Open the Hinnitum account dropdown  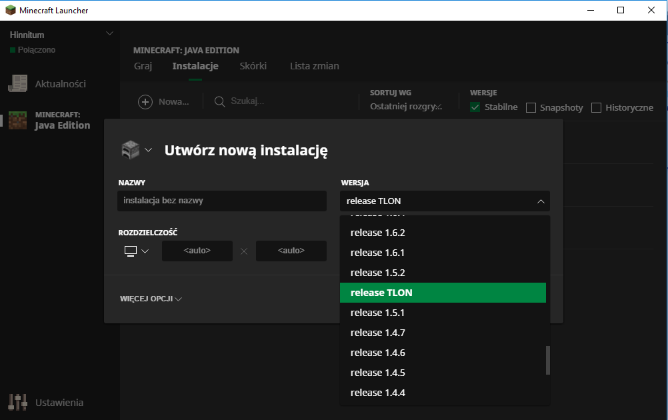(110, 34)
